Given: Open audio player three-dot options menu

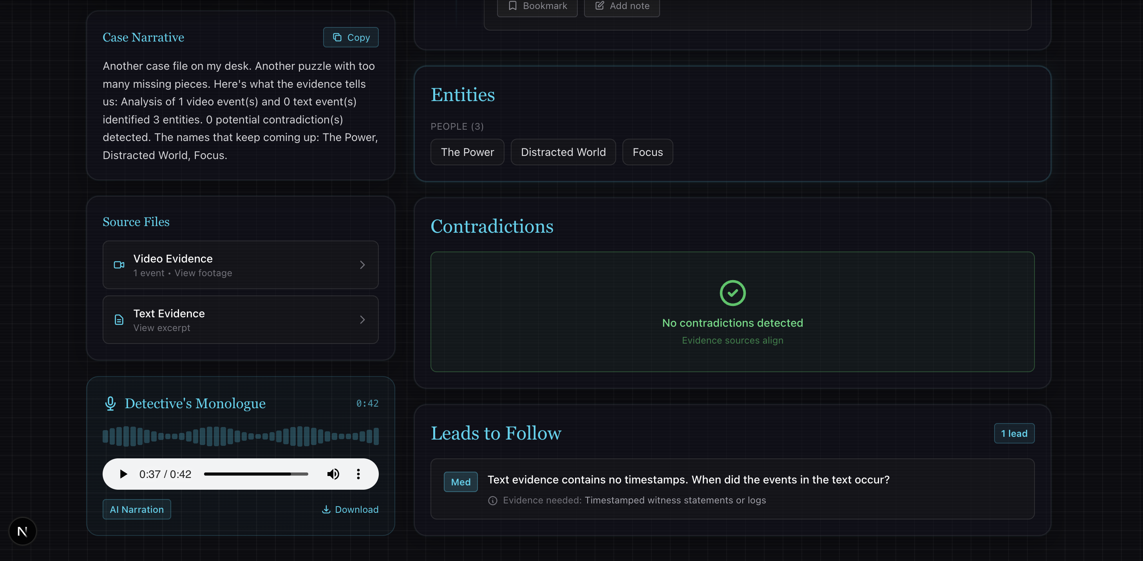Looking at the screenshot, I should [358, 474].
